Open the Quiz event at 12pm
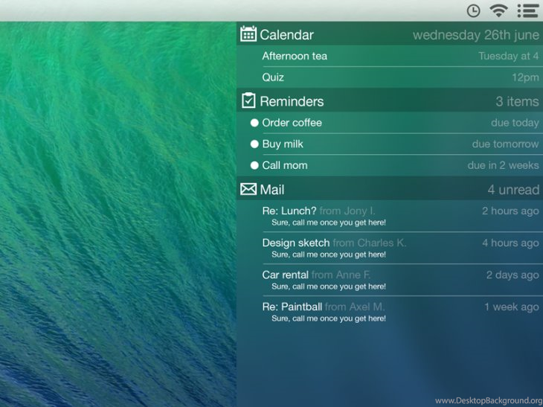This screenshot has height=407, width=543. 273,77
